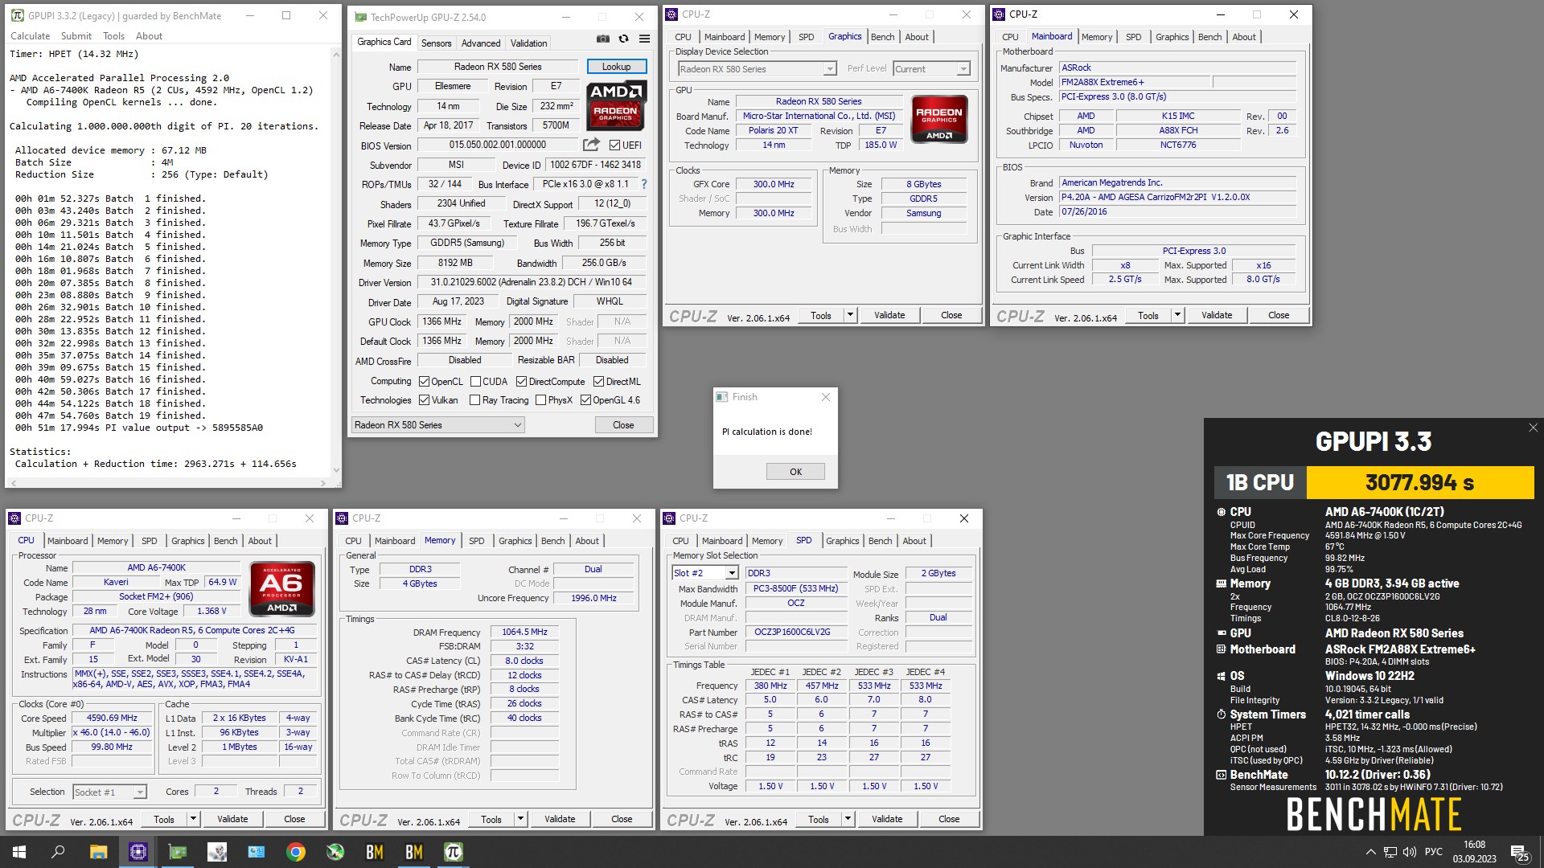
Task: Expand Tools arrow in CPU-Z Memory window
Action: point(520,819)
